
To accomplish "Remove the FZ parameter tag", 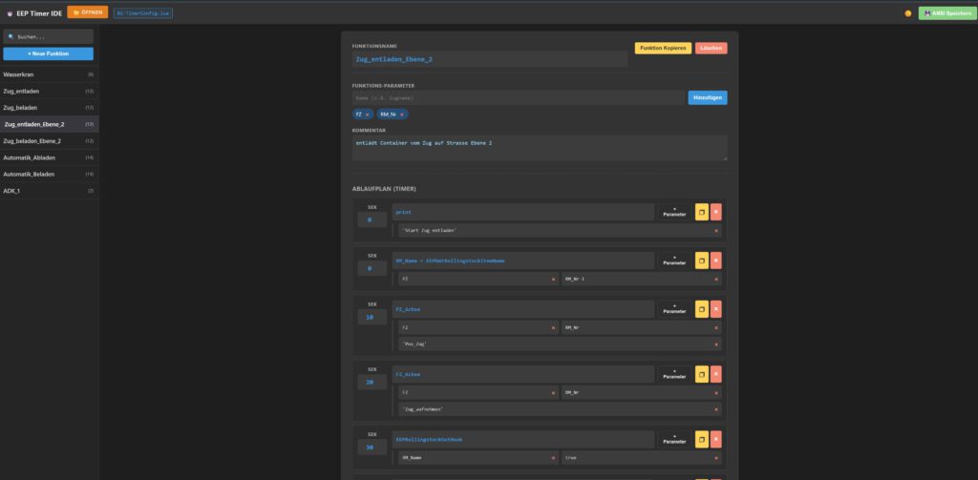I will coord(367,115).
